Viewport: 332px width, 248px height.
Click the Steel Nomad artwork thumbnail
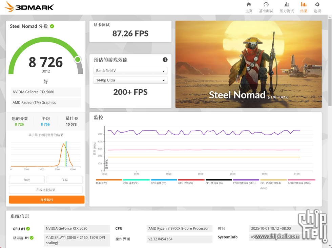[248, 64]
